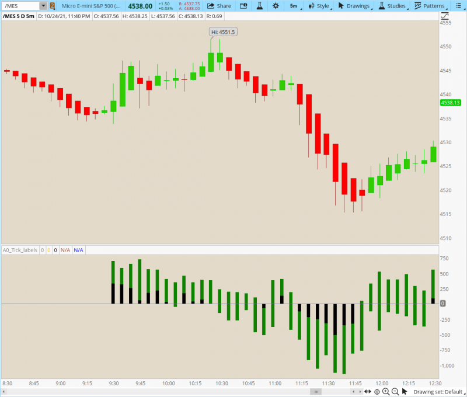Open the Style menu
The width and height of the screenshot is (467, 397).
coord(319,6)
